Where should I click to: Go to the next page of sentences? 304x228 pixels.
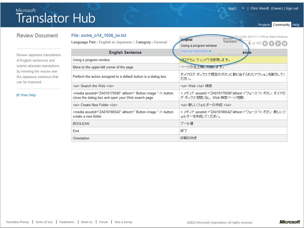[x=278, y=43]
